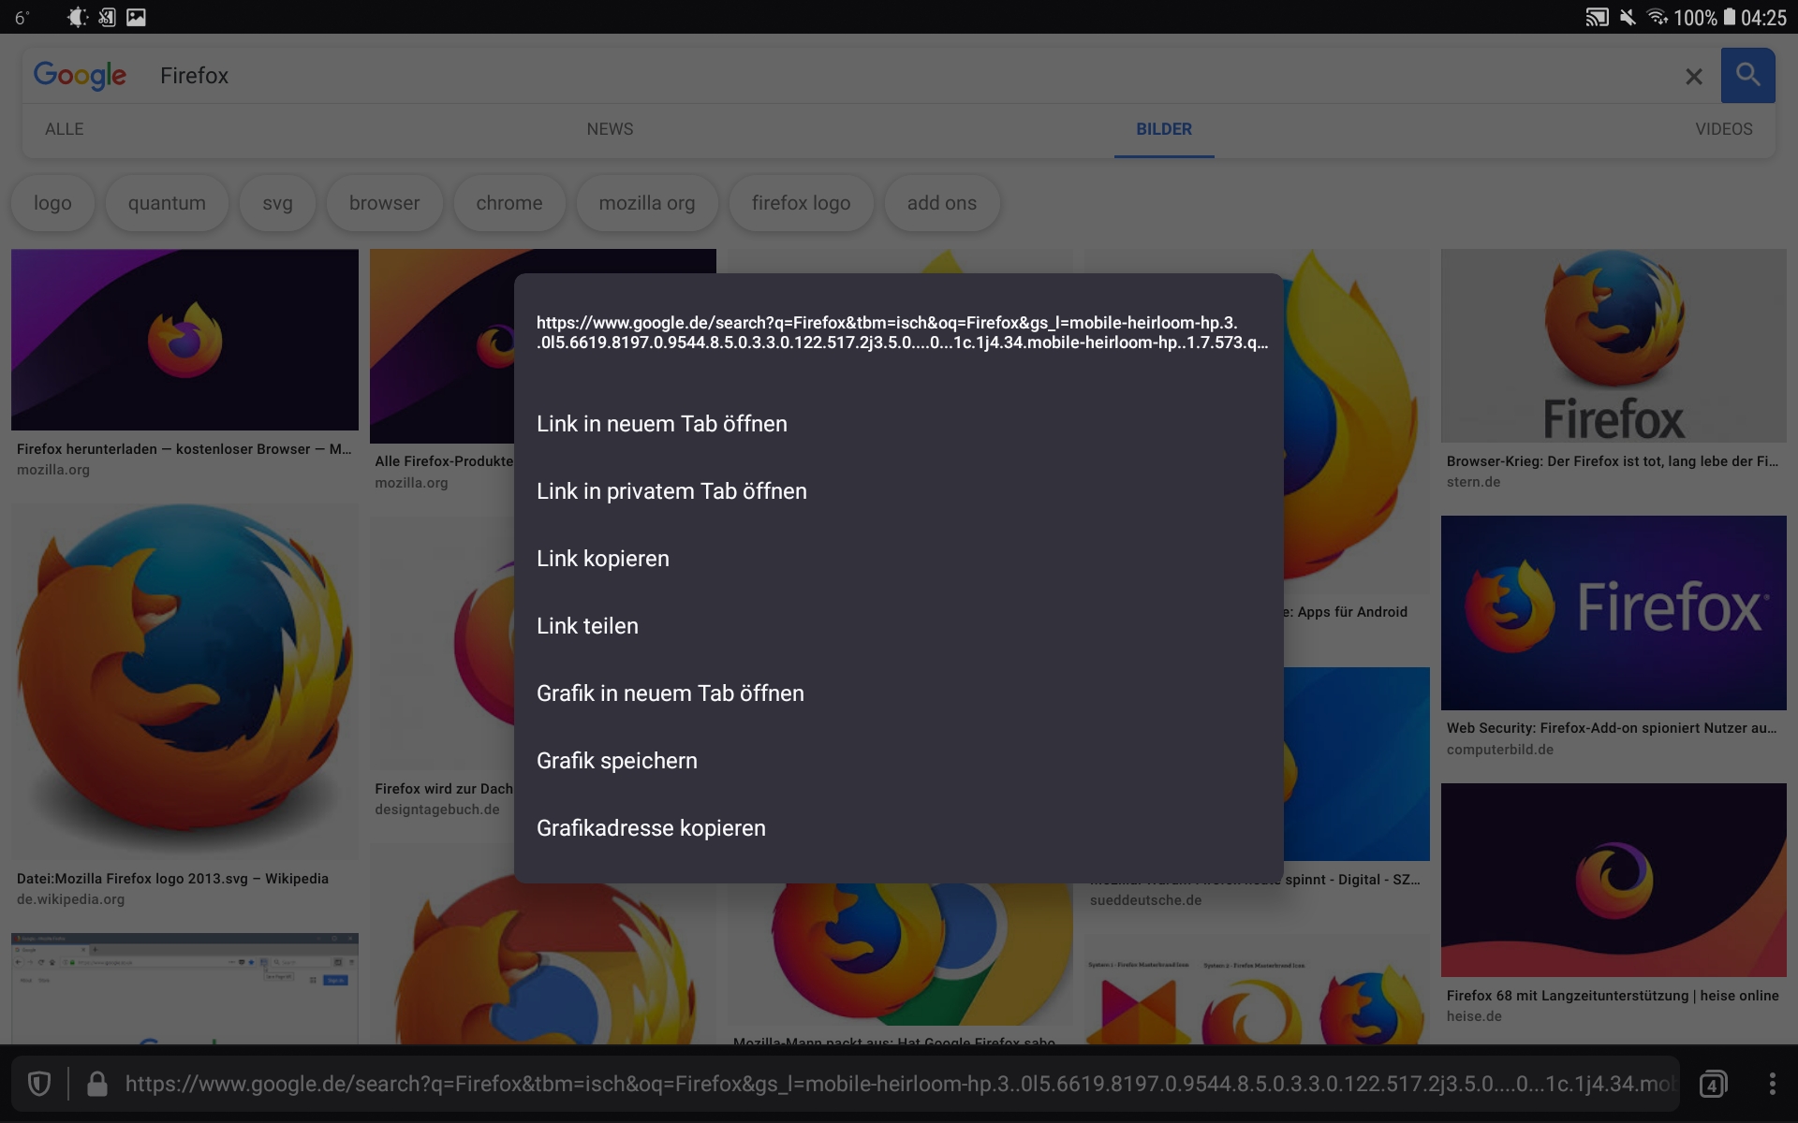The image size is (1798, 1123).
Task: Choose 'Grafikadresse kopieren'
Action: click(x=651, y=828)
